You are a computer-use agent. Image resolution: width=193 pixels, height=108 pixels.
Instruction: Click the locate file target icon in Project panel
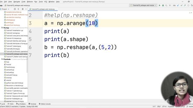(x=15, y=9)
